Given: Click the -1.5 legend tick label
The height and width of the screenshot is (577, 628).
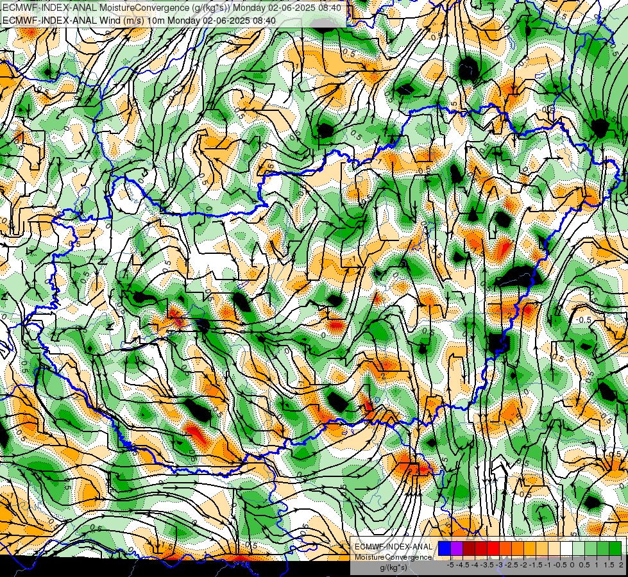Looking at the screenshot, I should coord(536,565).
